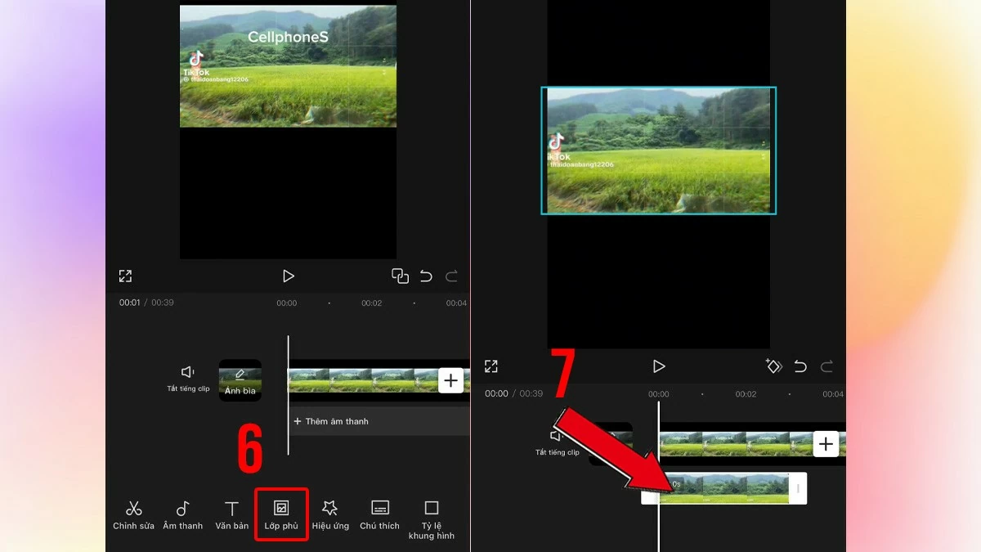
Task: Open the Âm thanh audio tool
Action: coord(183,514)
